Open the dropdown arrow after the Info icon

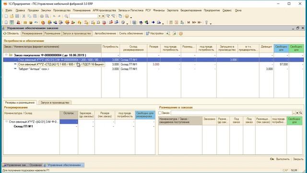click(x=131, y=17)
